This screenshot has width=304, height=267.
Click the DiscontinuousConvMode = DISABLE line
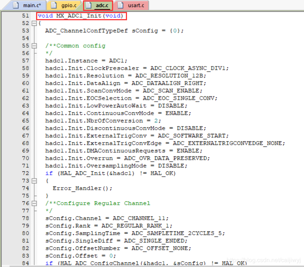coord(126,128)
